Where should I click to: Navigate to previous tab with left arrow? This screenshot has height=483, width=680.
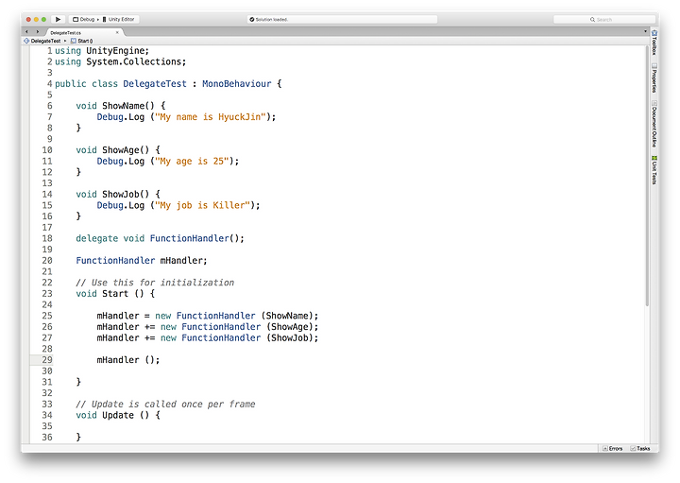[x=26, y=32]
